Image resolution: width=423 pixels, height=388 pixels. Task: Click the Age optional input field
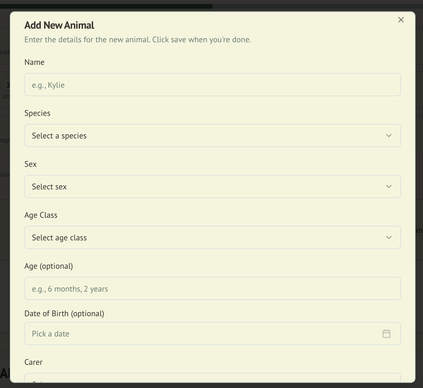click(203, 288)
